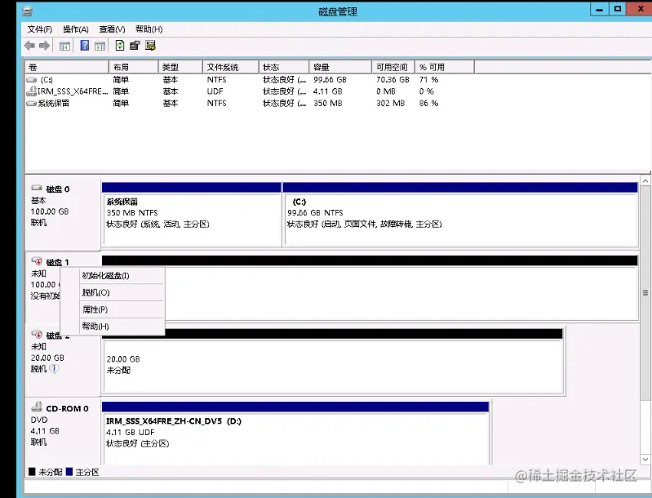Click the 磁盘 2 offline disk icon
Image resolution: width=652 pixels, height=498 pixels.
pyautogui.click(x=37, y=334)
